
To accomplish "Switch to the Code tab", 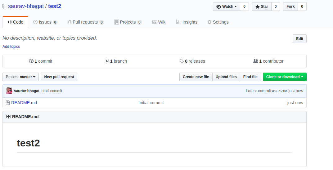I will [15, 22].
